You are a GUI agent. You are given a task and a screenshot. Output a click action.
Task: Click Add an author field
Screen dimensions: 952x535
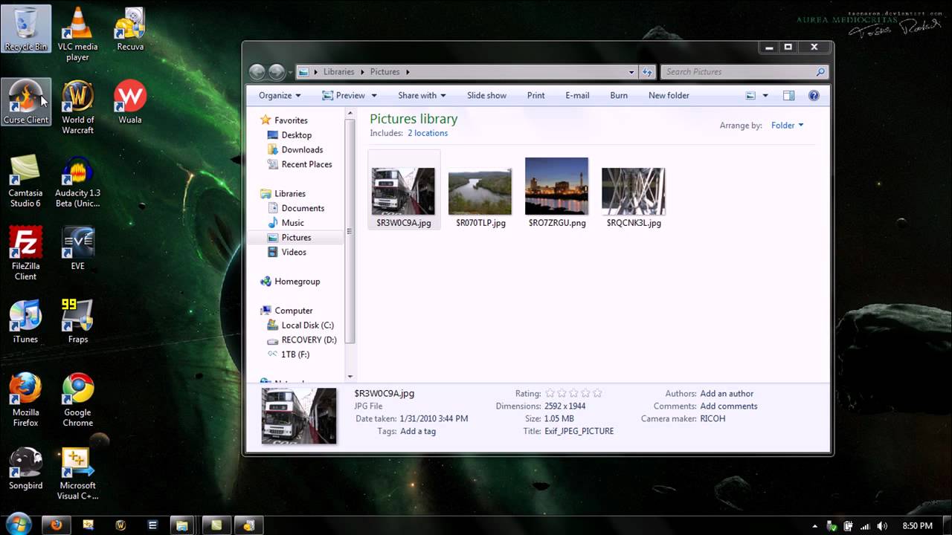coord(727,394)
